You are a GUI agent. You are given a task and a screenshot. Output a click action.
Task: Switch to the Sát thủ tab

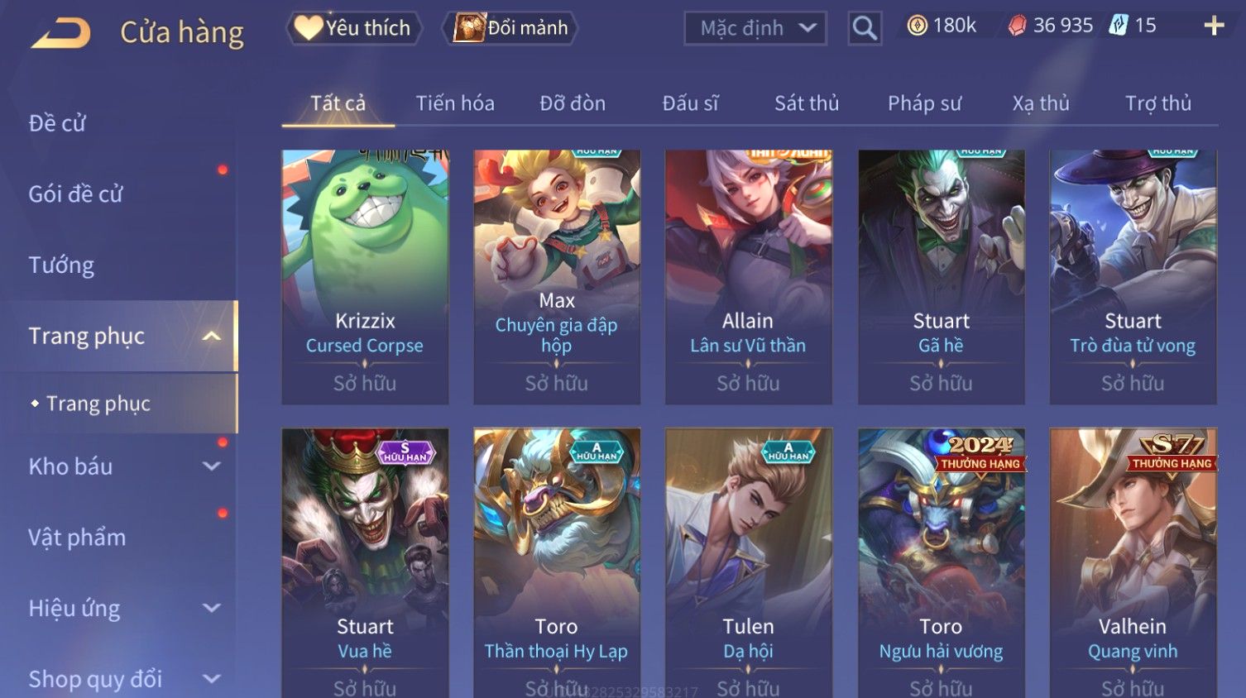(807, 103)
